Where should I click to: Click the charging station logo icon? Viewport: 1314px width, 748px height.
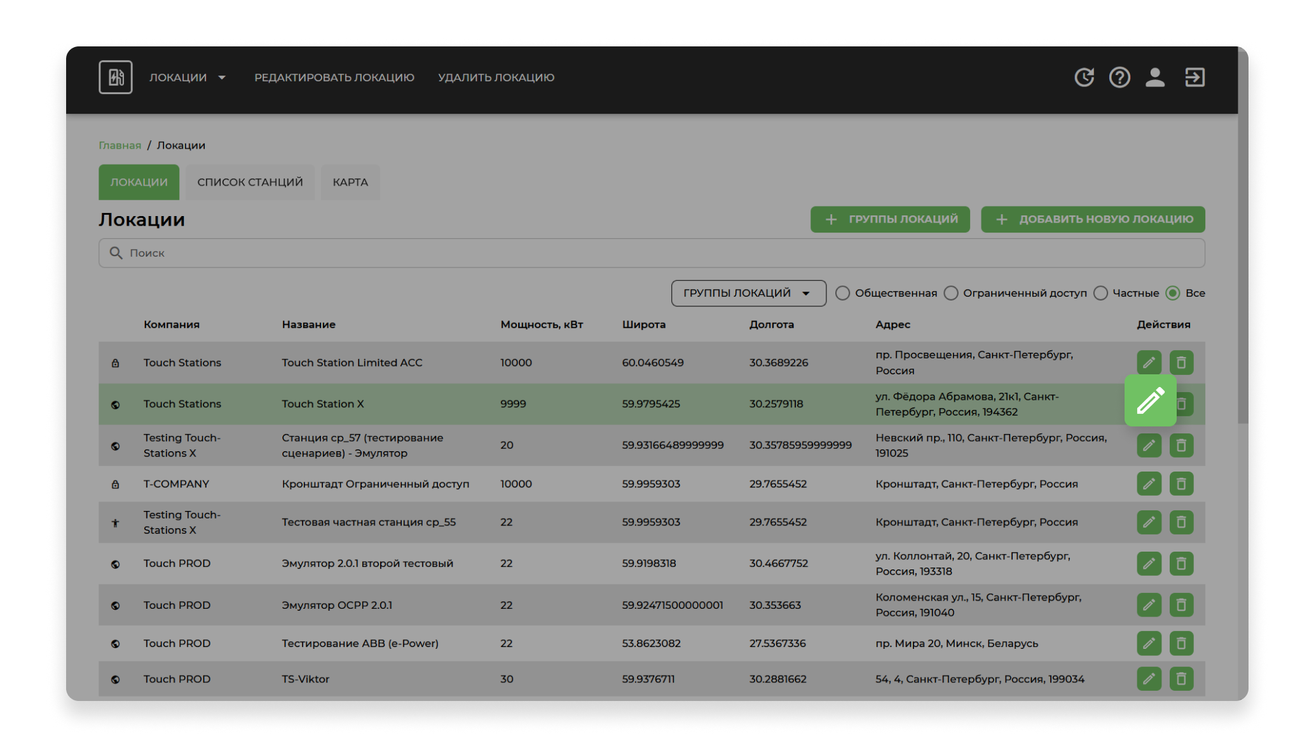[x=115, y=77]
